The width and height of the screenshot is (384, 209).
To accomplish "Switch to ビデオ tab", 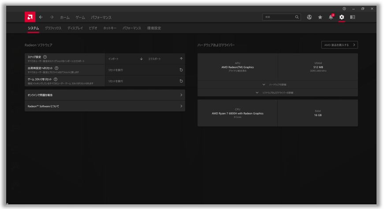I will (x=93, y=28).
